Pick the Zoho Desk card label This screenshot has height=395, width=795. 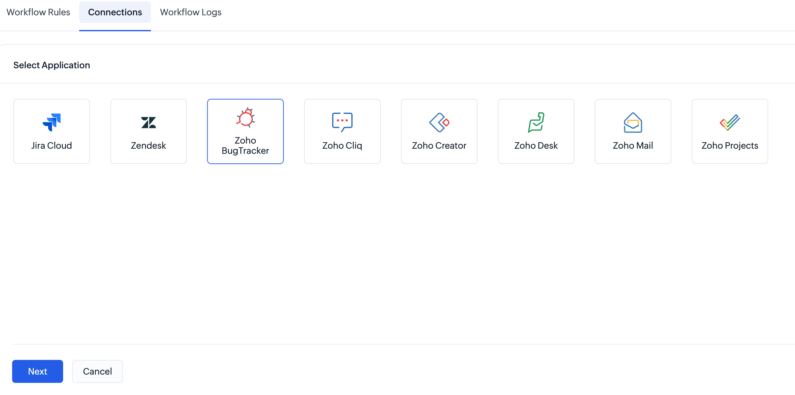pos(536,145)
